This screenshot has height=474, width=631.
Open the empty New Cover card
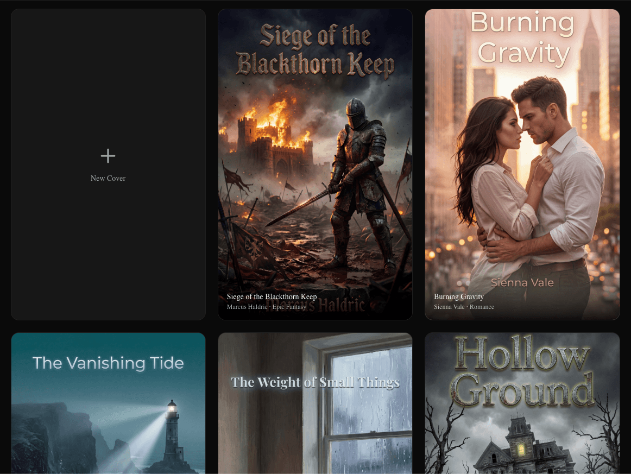point(108,244)
